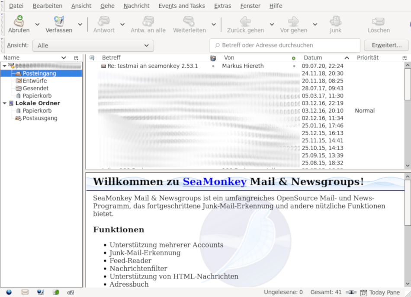Open the Abrufen dropdown arrow
The height and width of the screenshot is (297, 411).
tap(37, 24)
